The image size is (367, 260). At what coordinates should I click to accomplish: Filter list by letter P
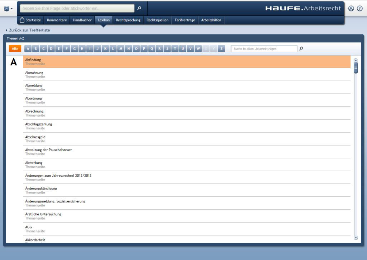(x=144, y=49)
